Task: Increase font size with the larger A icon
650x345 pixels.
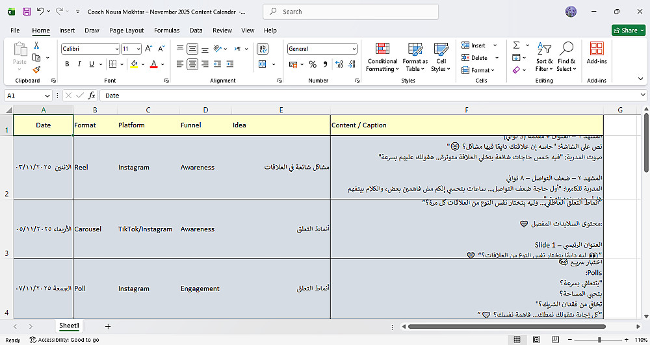Action: pyautogui.click(x=148, y=49)
